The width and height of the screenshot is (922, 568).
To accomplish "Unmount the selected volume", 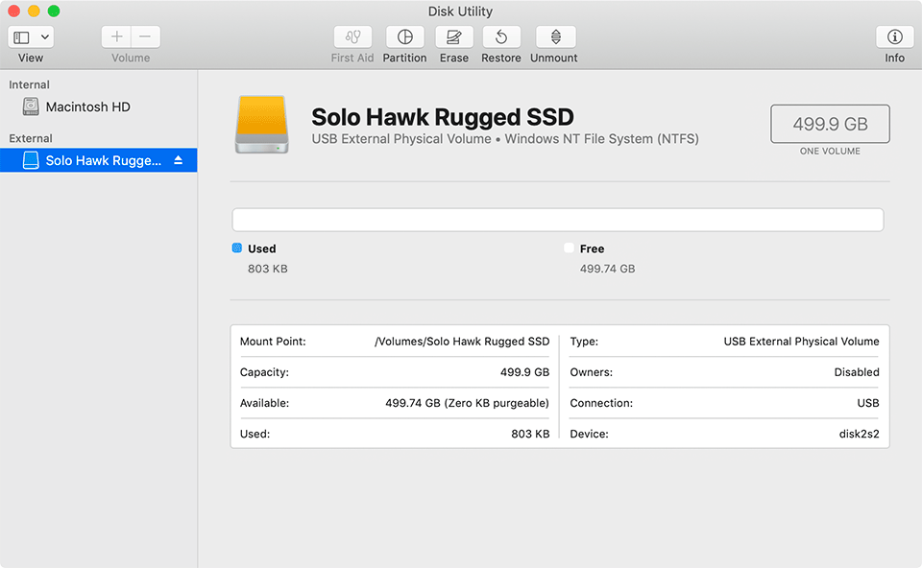I will point(555,37).
